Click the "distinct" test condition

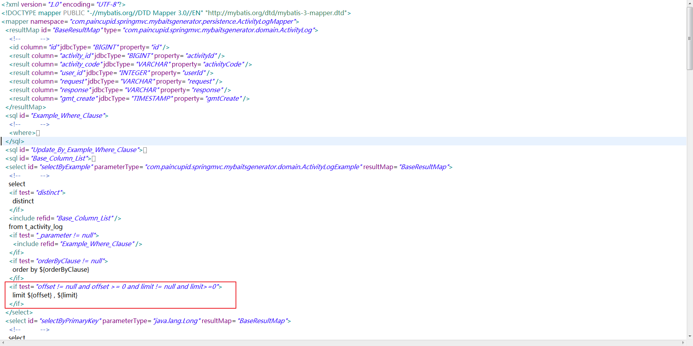(x=49, y=193)
